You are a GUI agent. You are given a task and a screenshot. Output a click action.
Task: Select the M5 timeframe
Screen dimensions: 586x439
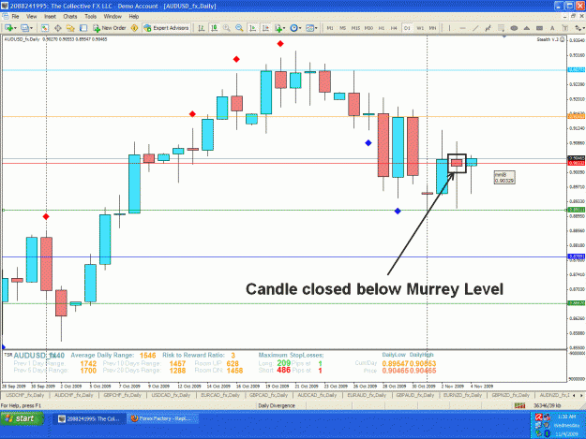click(x=343, y=28)
